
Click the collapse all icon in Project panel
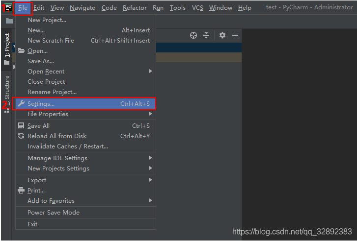(x=206, y=35)
